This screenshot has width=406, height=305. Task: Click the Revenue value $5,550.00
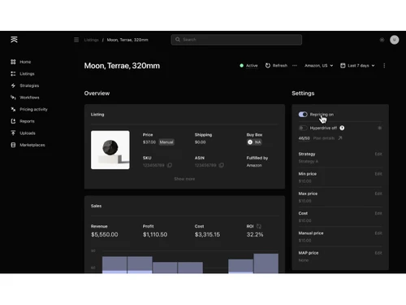pyautogui.click(x=105, y=234)
